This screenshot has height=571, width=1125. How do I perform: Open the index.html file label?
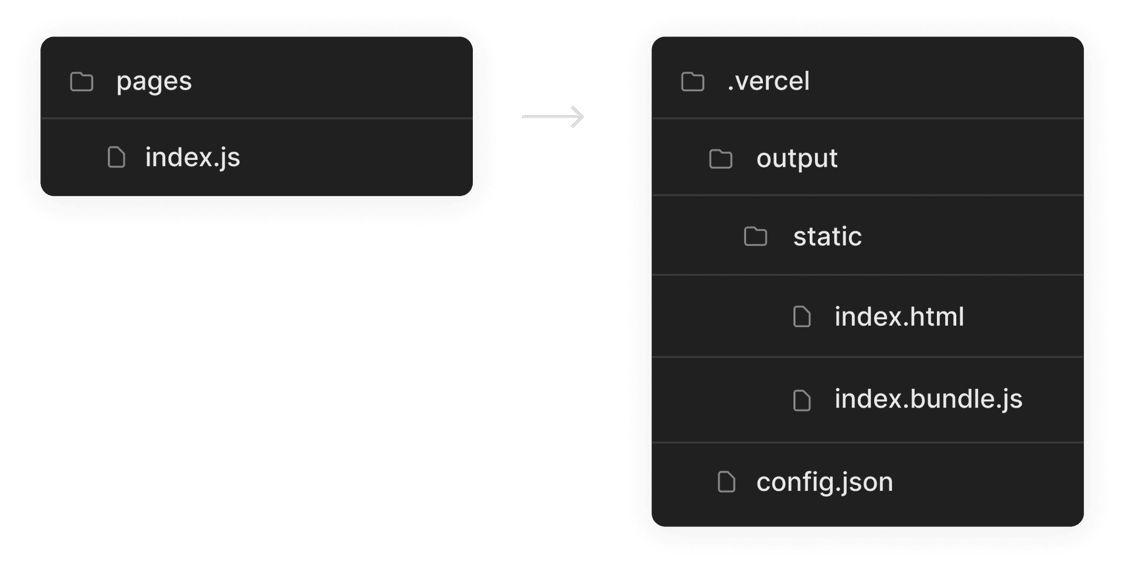[x=899, y=317]
